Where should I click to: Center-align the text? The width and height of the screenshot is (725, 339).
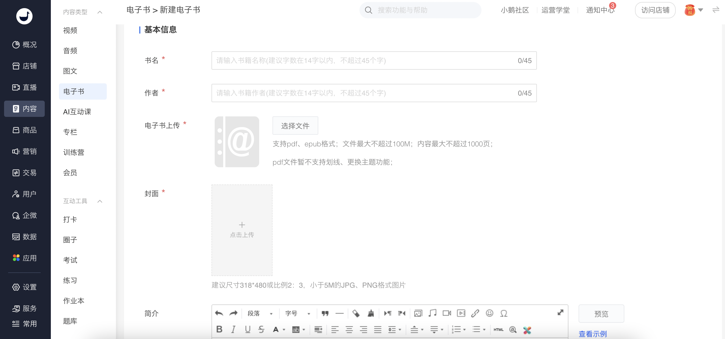(349, 329)
